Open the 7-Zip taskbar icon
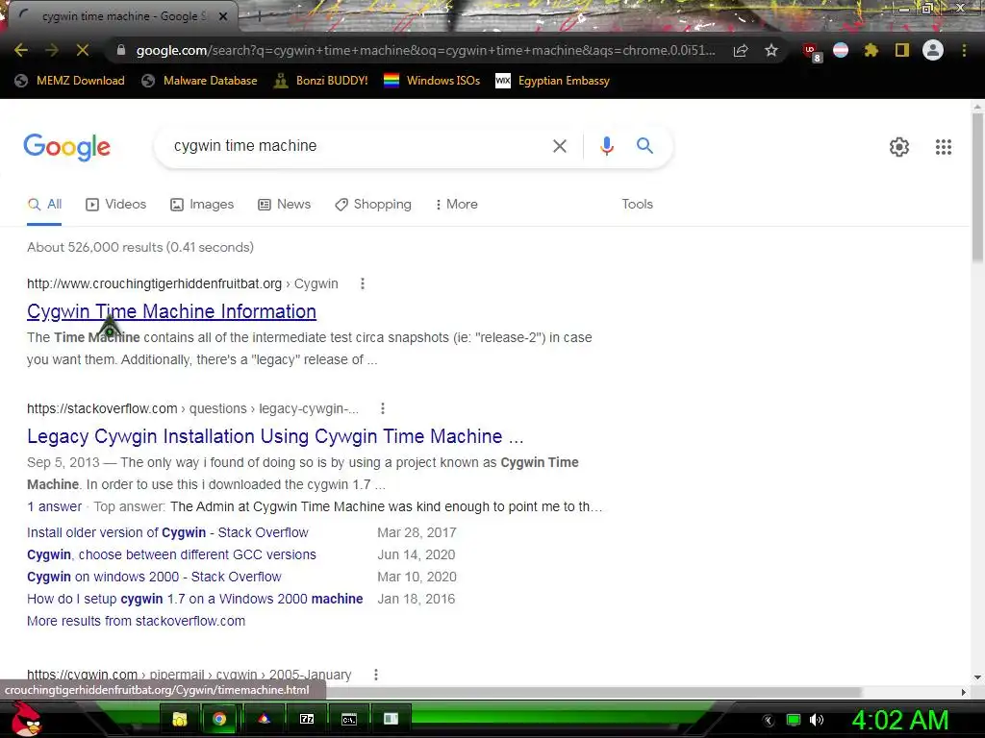This screenshot has width=985, height=738. pyautogui.click(x=307, y=719)
